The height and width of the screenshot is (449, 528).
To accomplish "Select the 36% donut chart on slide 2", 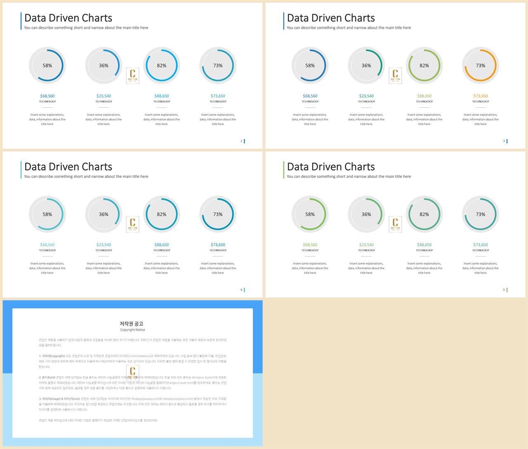I will coord(104,66).
